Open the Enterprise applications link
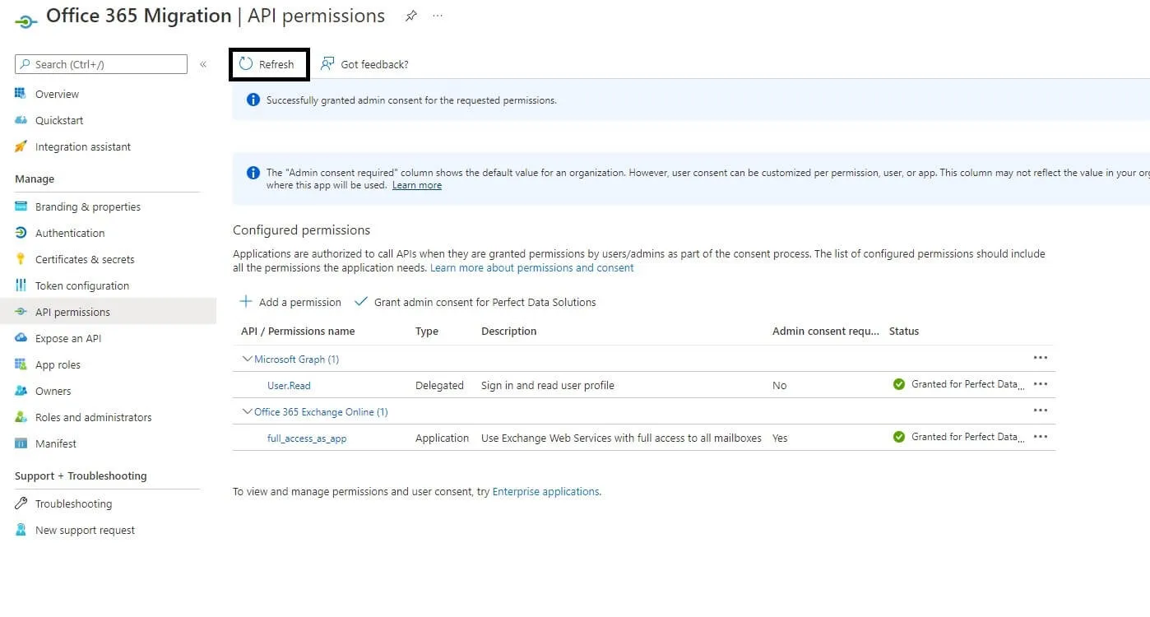Viewport: 1150px width, 617px height. [545, 492]
